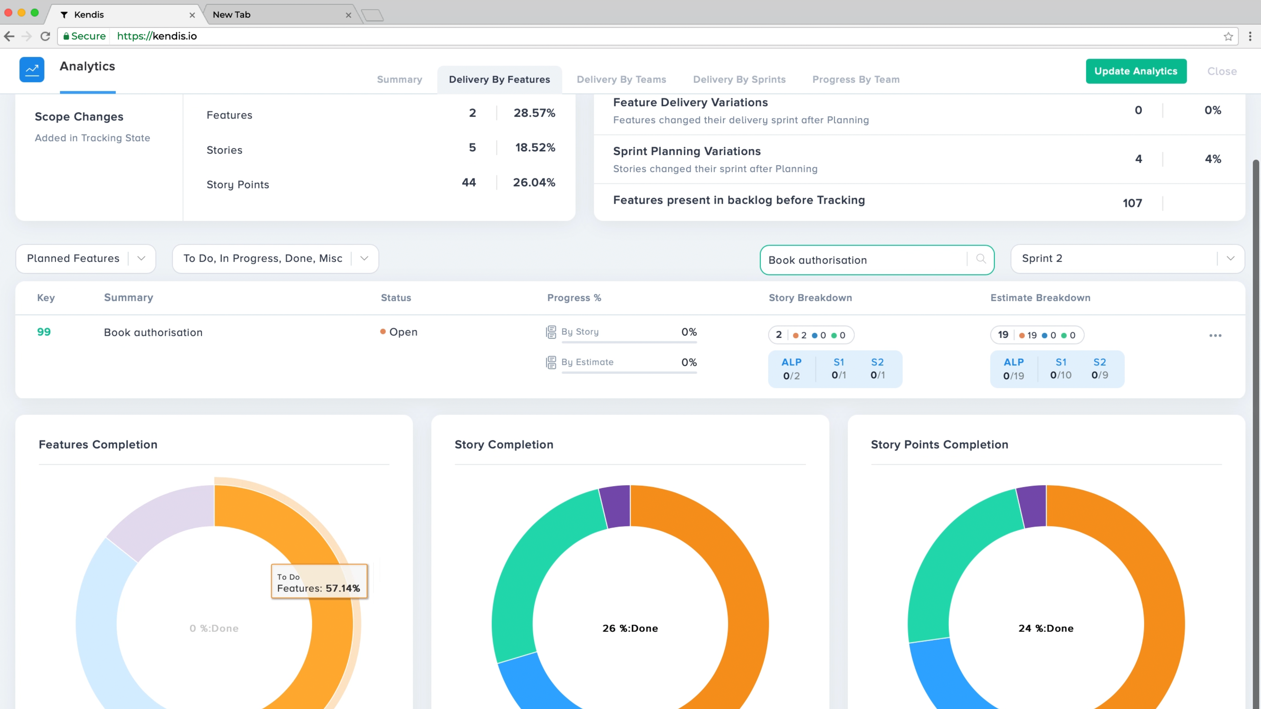Open Chrome three-dot menu
Viewport: 1261px width, 709px height.
click(1250, 36)
